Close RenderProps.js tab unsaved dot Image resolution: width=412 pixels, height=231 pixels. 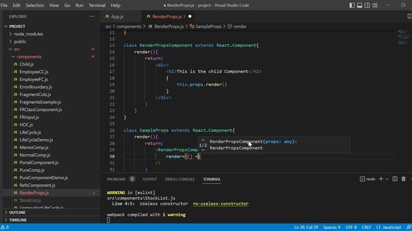tap(190, 16)
